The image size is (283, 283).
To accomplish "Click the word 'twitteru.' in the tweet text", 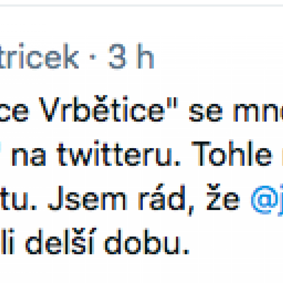I will pos(119,153).
